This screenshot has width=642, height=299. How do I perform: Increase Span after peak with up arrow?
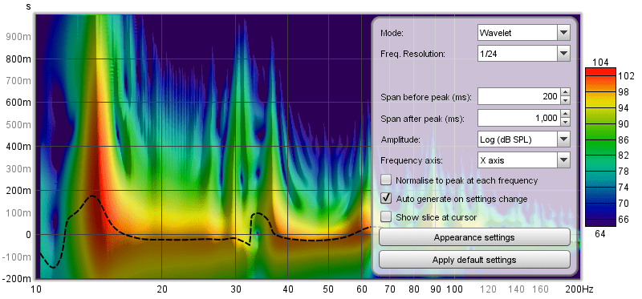566,114
